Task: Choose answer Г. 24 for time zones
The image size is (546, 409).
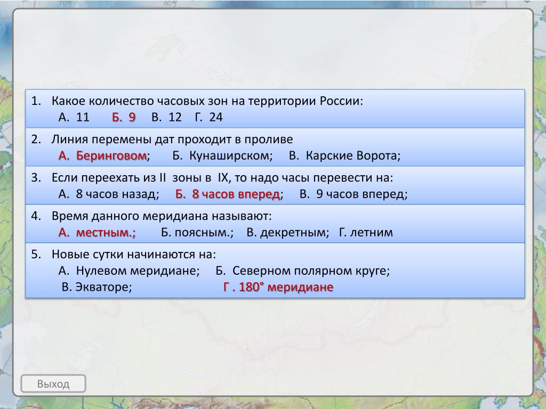Action: (208, 117)
